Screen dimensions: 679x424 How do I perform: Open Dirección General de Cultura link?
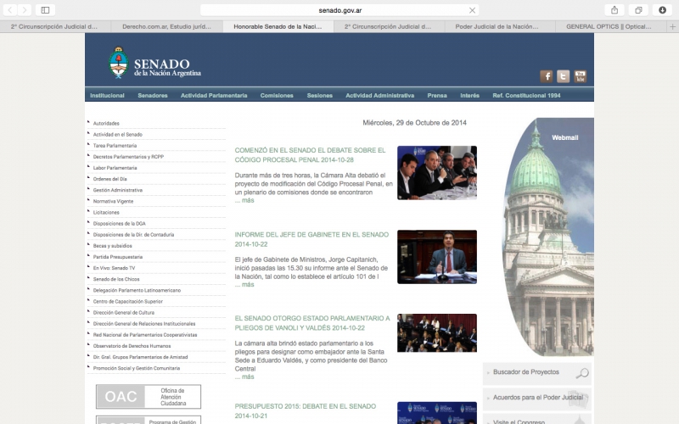[123, 313]
